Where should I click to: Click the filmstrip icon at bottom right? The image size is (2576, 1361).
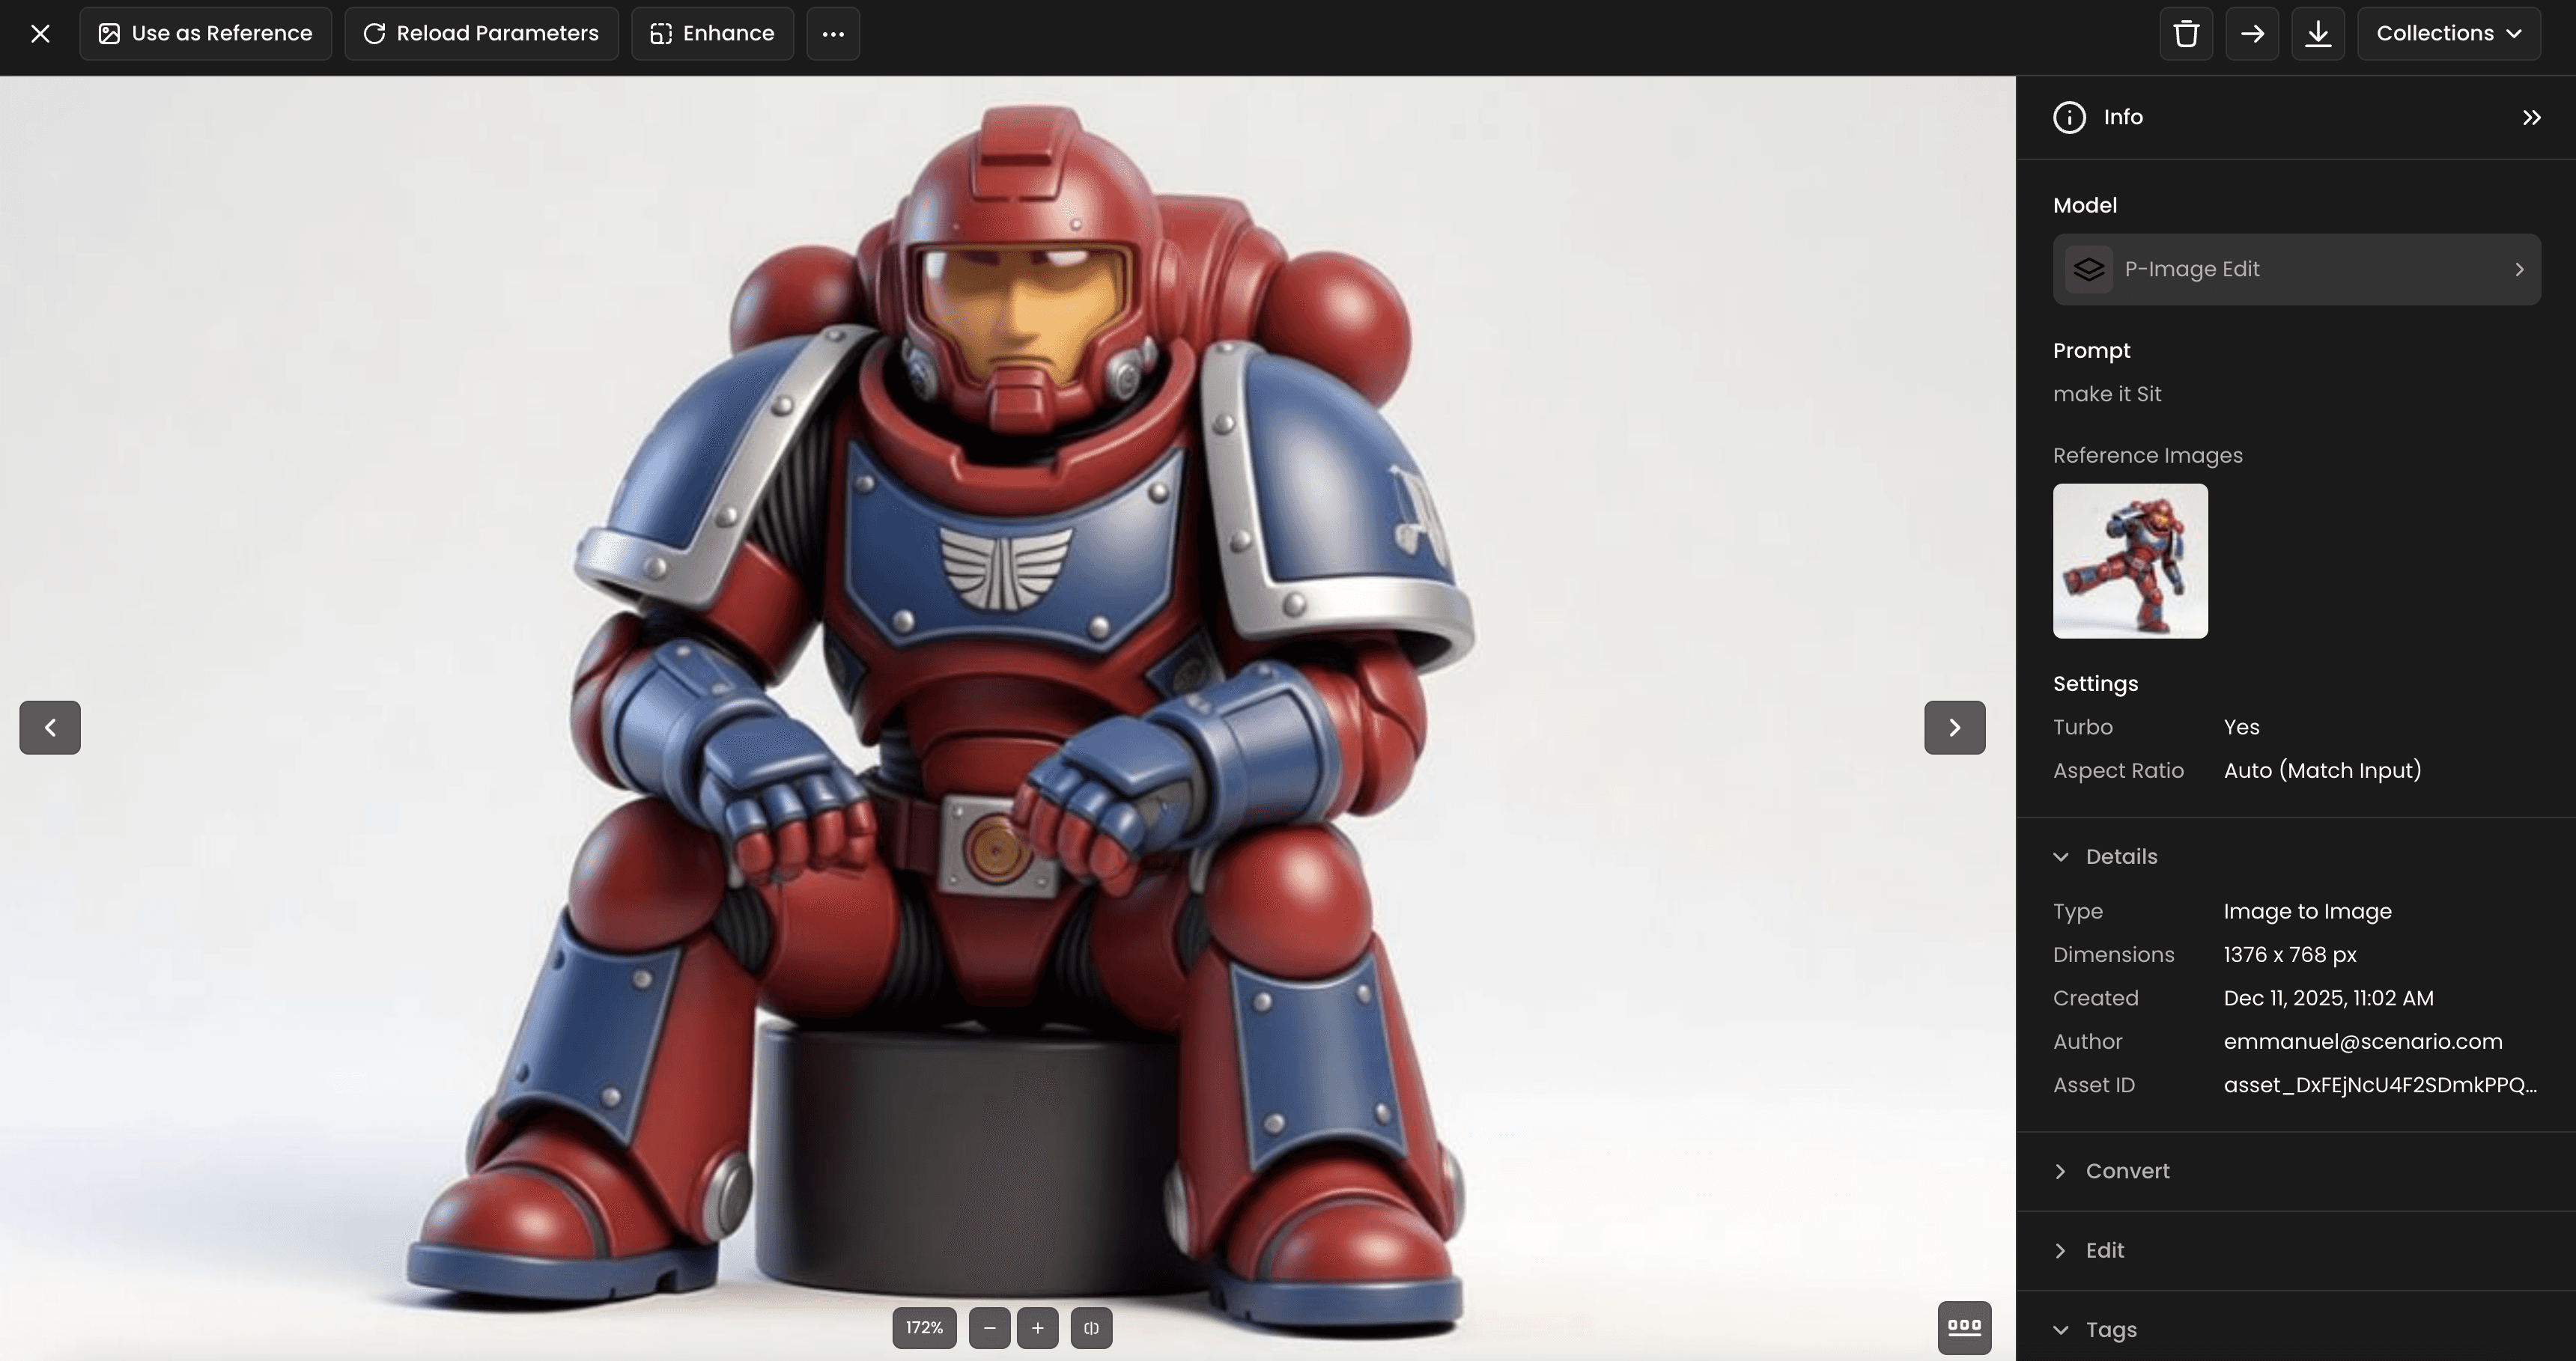(1964, 1327)
